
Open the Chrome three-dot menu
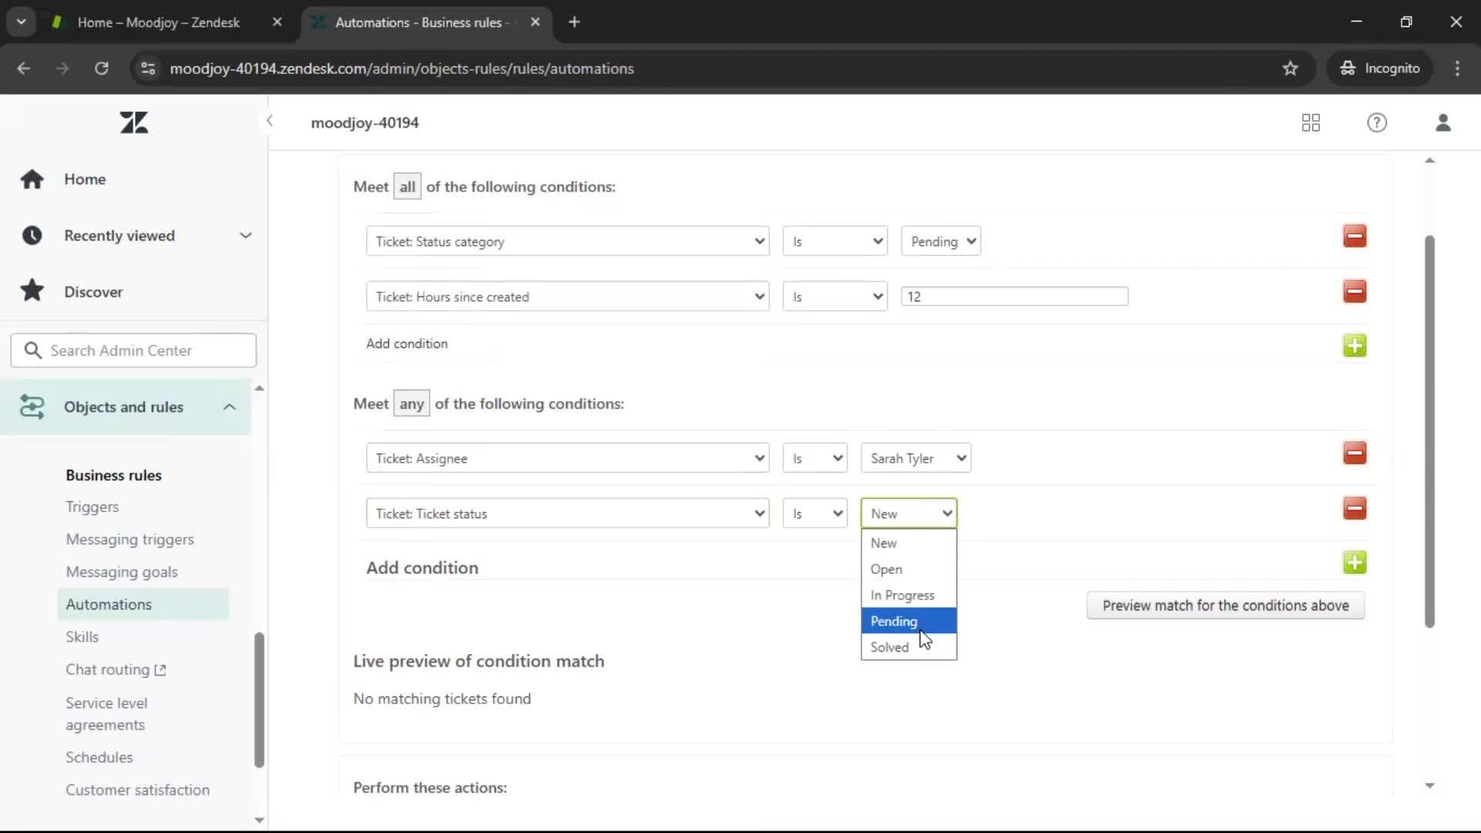click(1457, 68)
